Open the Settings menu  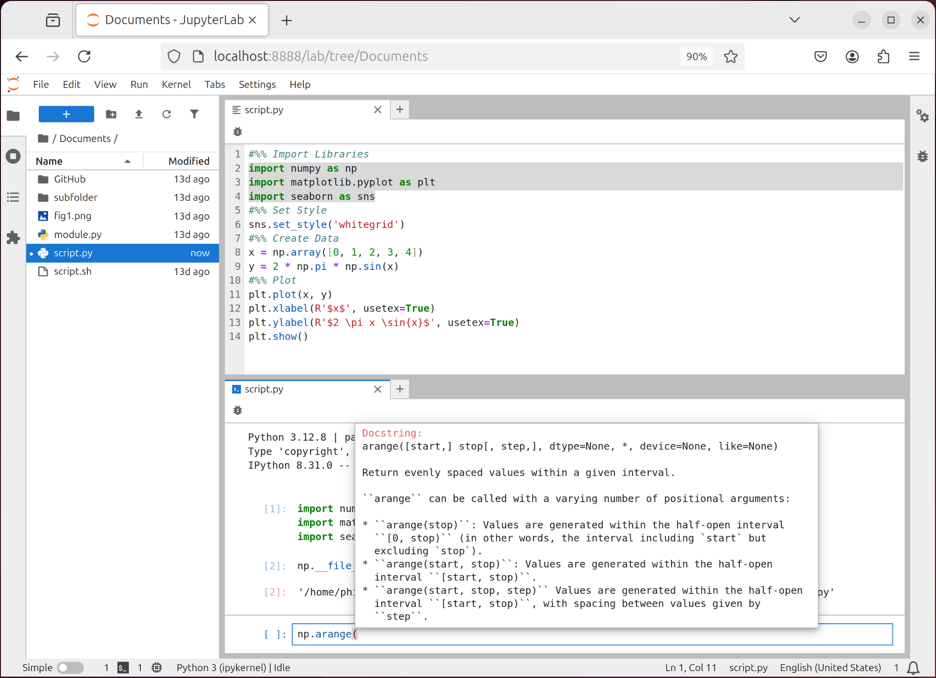(x=257, y=84)
